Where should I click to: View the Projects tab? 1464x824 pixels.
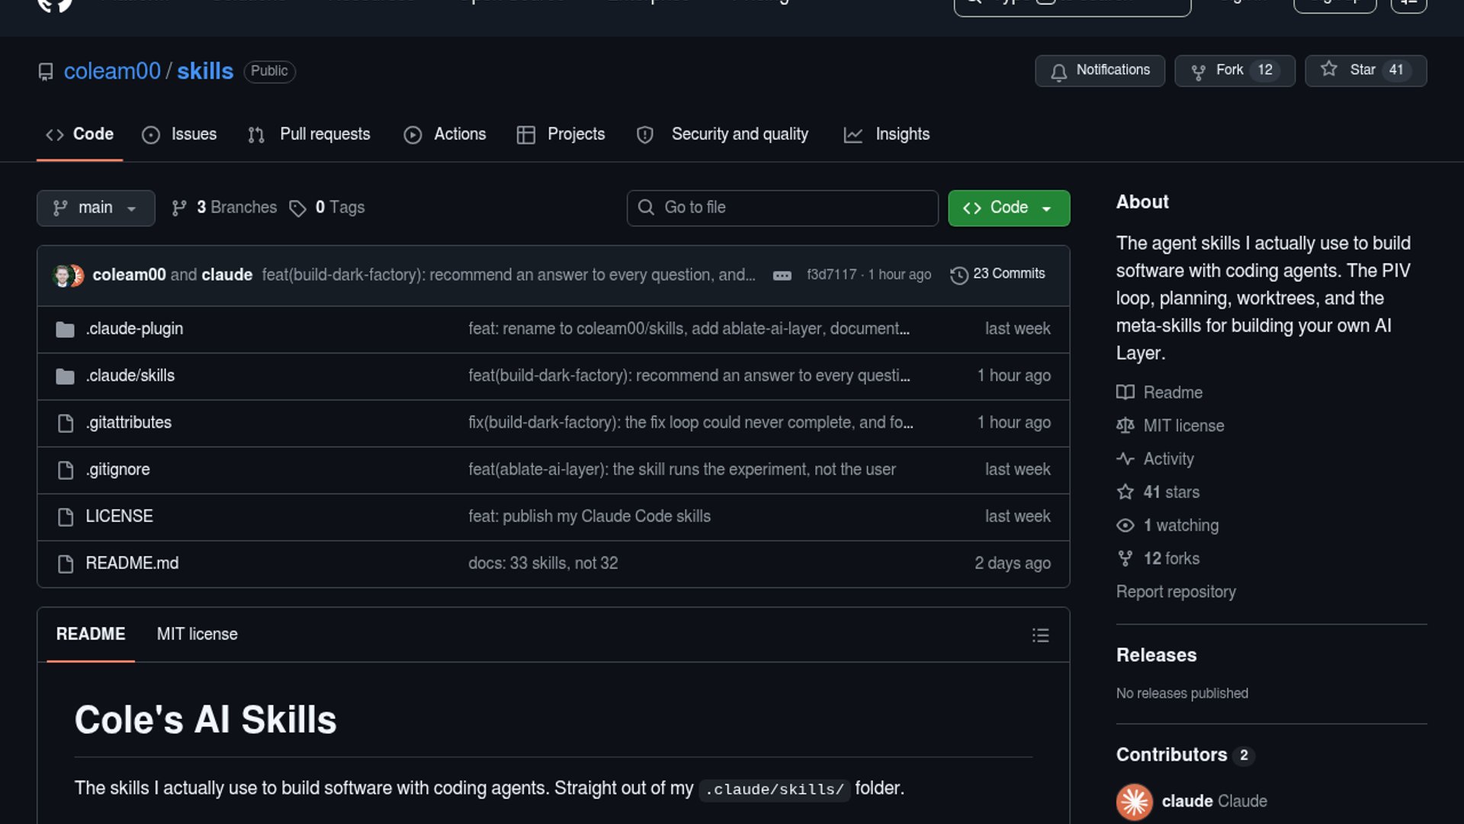point(560,134)
